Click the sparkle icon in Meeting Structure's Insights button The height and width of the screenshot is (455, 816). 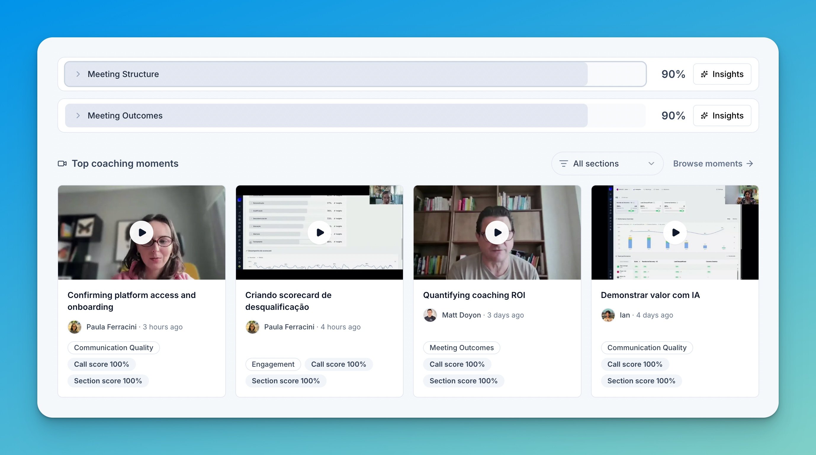pyautogui.click(x=704, y=74)
